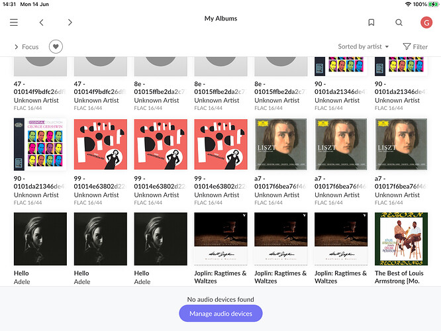Open the hamburger navigation menu
The image size is (441, 331).
pos(14,23)
